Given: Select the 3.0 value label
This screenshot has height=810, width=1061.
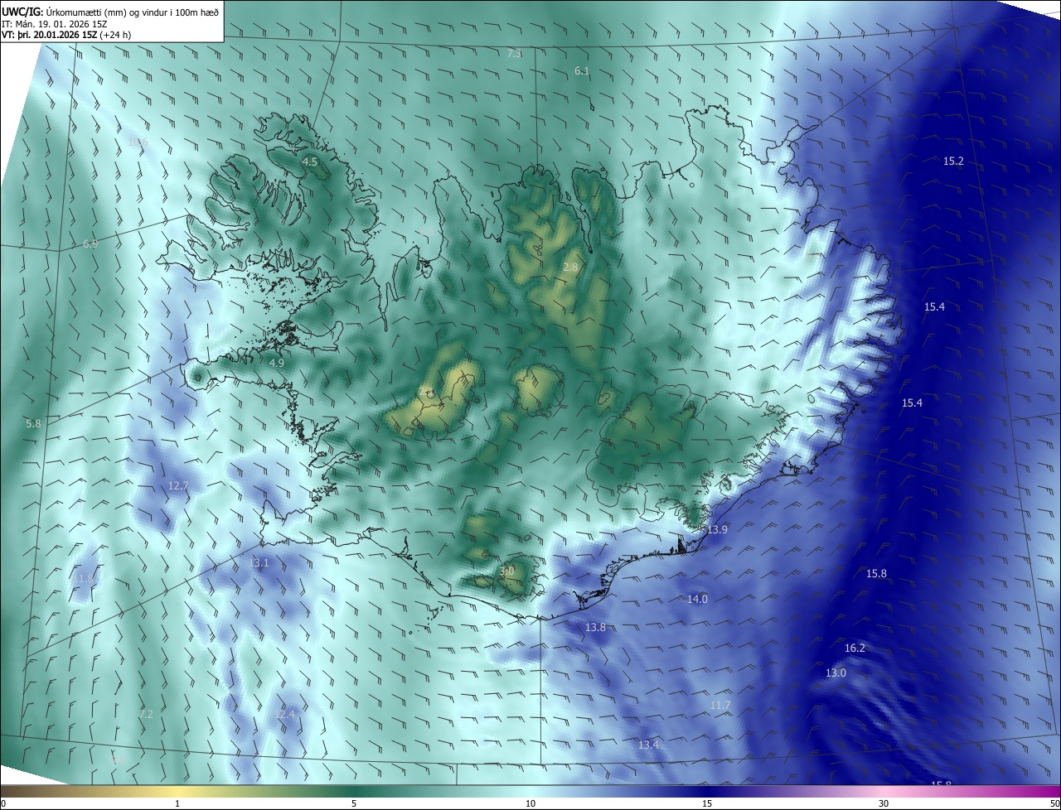Looking at the screenshot, I should click(507, 571).
